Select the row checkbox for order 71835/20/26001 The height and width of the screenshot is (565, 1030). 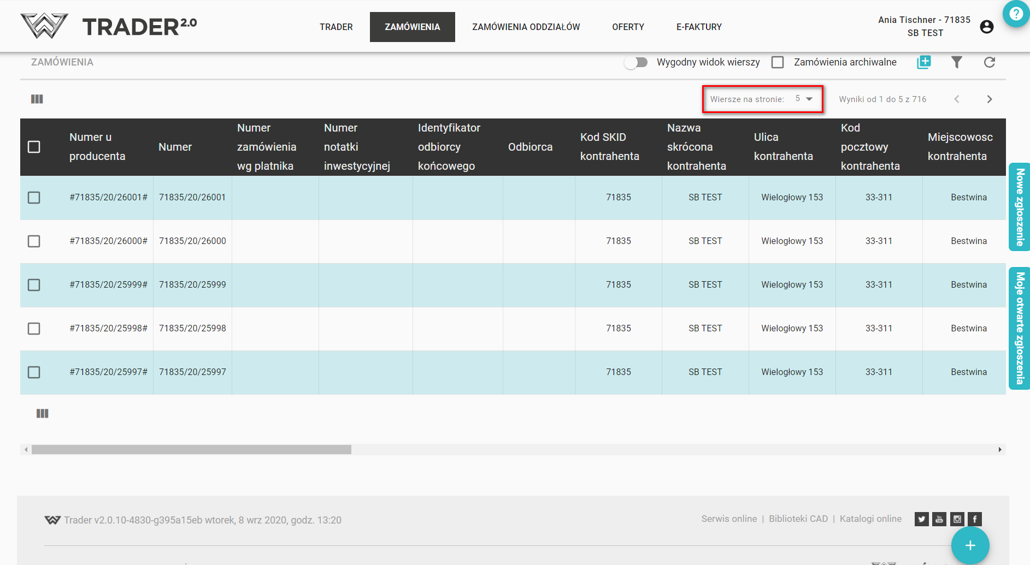click(x=34, y=197)
